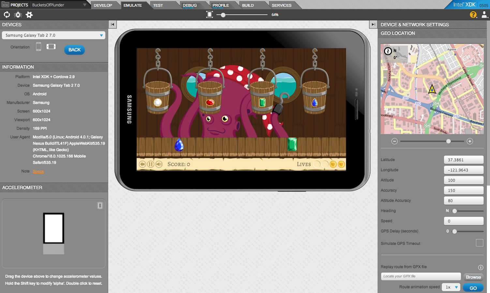The image size is (490, 293).
Task: Click the bucket with the blue gem
Action: [315, 97]
